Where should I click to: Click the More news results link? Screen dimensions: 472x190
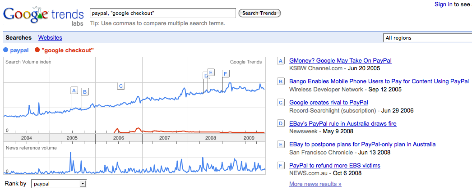(x=315, y=184)
